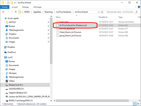Select Accès rapide in the navigation pane
Image resolution: width=141 pixels, height=106 pixels.
pos(13,18)
